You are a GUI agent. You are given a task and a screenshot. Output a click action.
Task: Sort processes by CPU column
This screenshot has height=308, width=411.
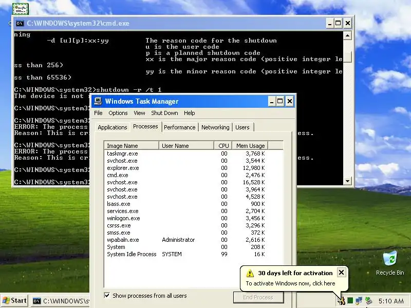tap(223, 146)
